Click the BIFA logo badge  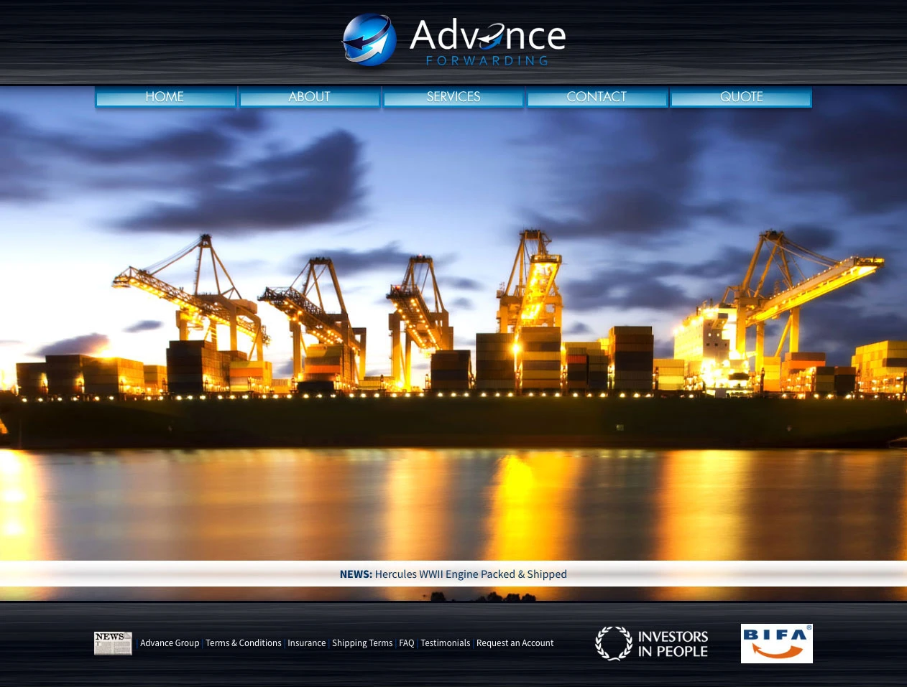coord(776,643)
